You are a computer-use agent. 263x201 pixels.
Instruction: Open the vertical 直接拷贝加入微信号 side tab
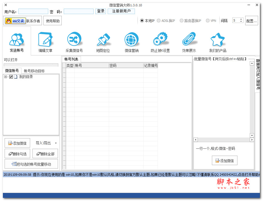[258, 74]
